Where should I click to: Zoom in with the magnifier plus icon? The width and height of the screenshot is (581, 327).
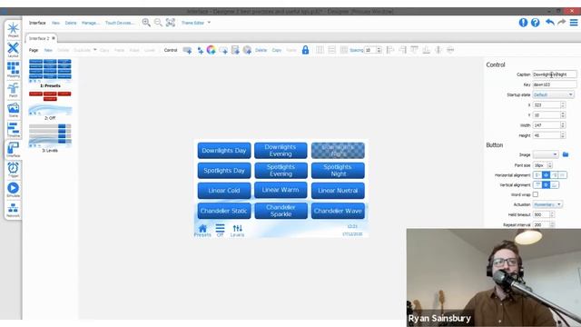(x=146, y=23)
